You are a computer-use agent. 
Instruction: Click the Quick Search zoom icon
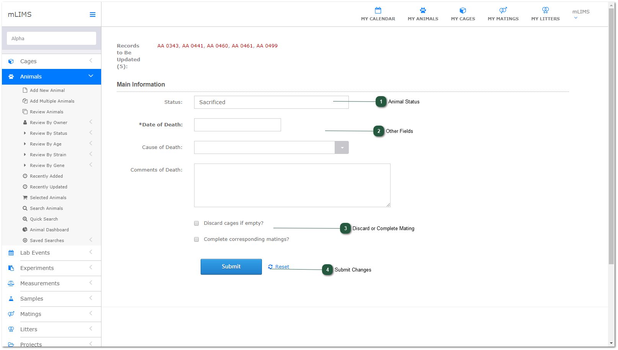25,219
